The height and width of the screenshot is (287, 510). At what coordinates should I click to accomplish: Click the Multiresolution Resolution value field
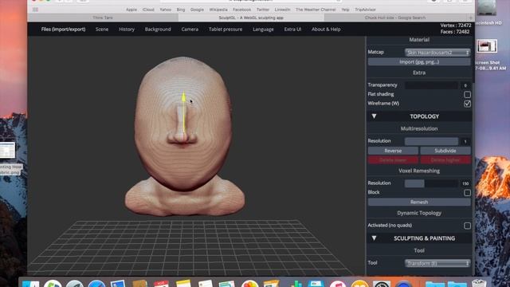465,141
